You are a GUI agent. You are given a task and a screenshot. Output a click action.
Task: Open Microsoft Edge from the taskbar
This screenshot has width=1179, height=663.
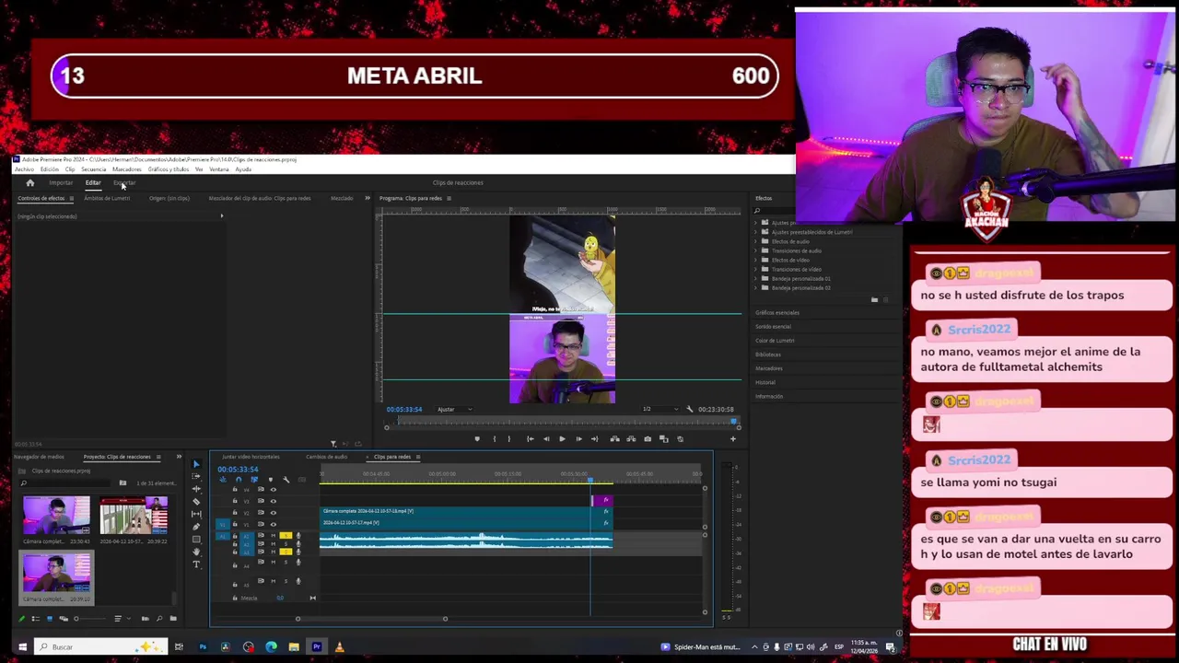point(271,646)
